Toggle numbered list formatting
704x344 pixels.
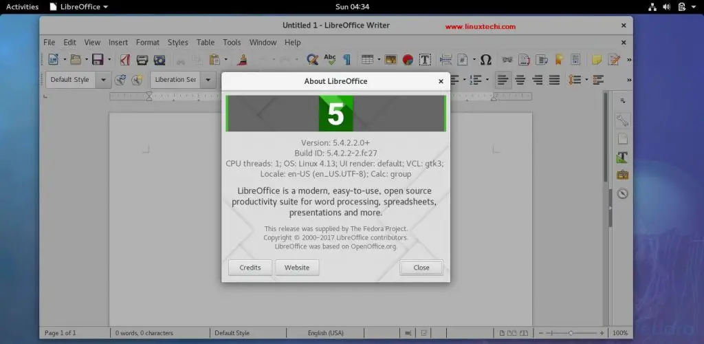coord(476,80)
